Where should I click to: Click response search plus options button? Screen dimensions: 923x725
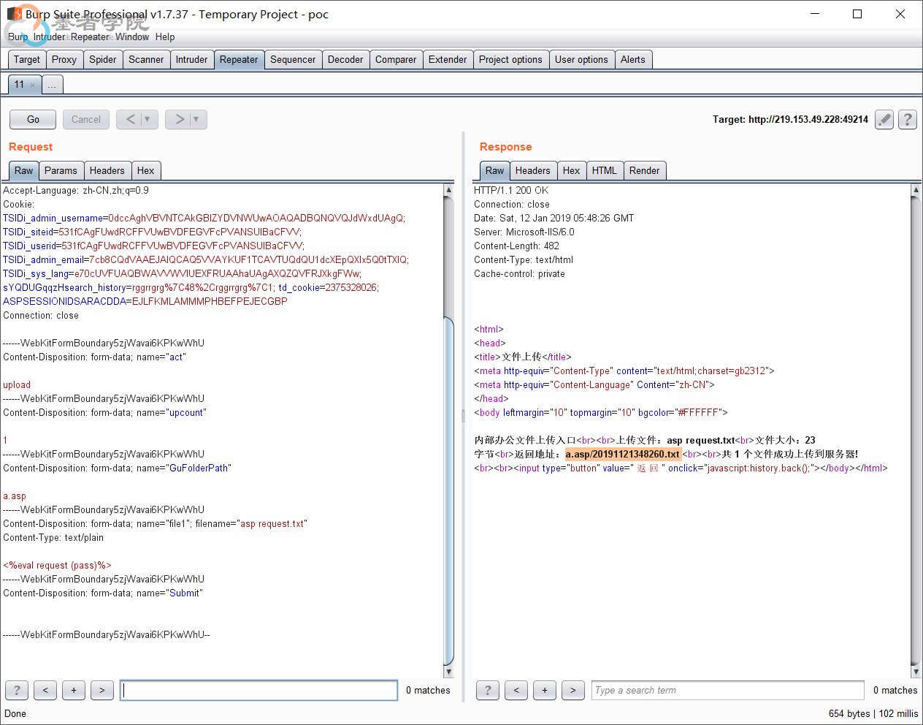(545, 690)
